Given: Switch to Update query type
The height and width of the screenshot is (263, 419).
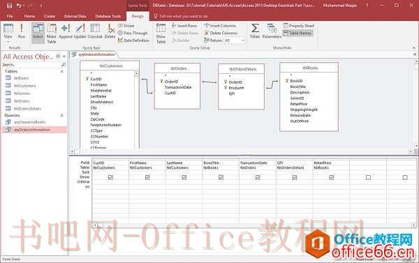Looking at the screenshot, I should [80, 31].
